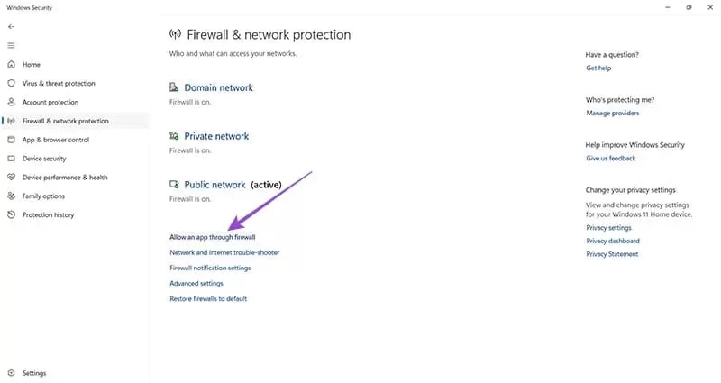Viewport: 721px width, 383px height.
Task: Click Allow an app through firewall
Action: pos(212,237)
